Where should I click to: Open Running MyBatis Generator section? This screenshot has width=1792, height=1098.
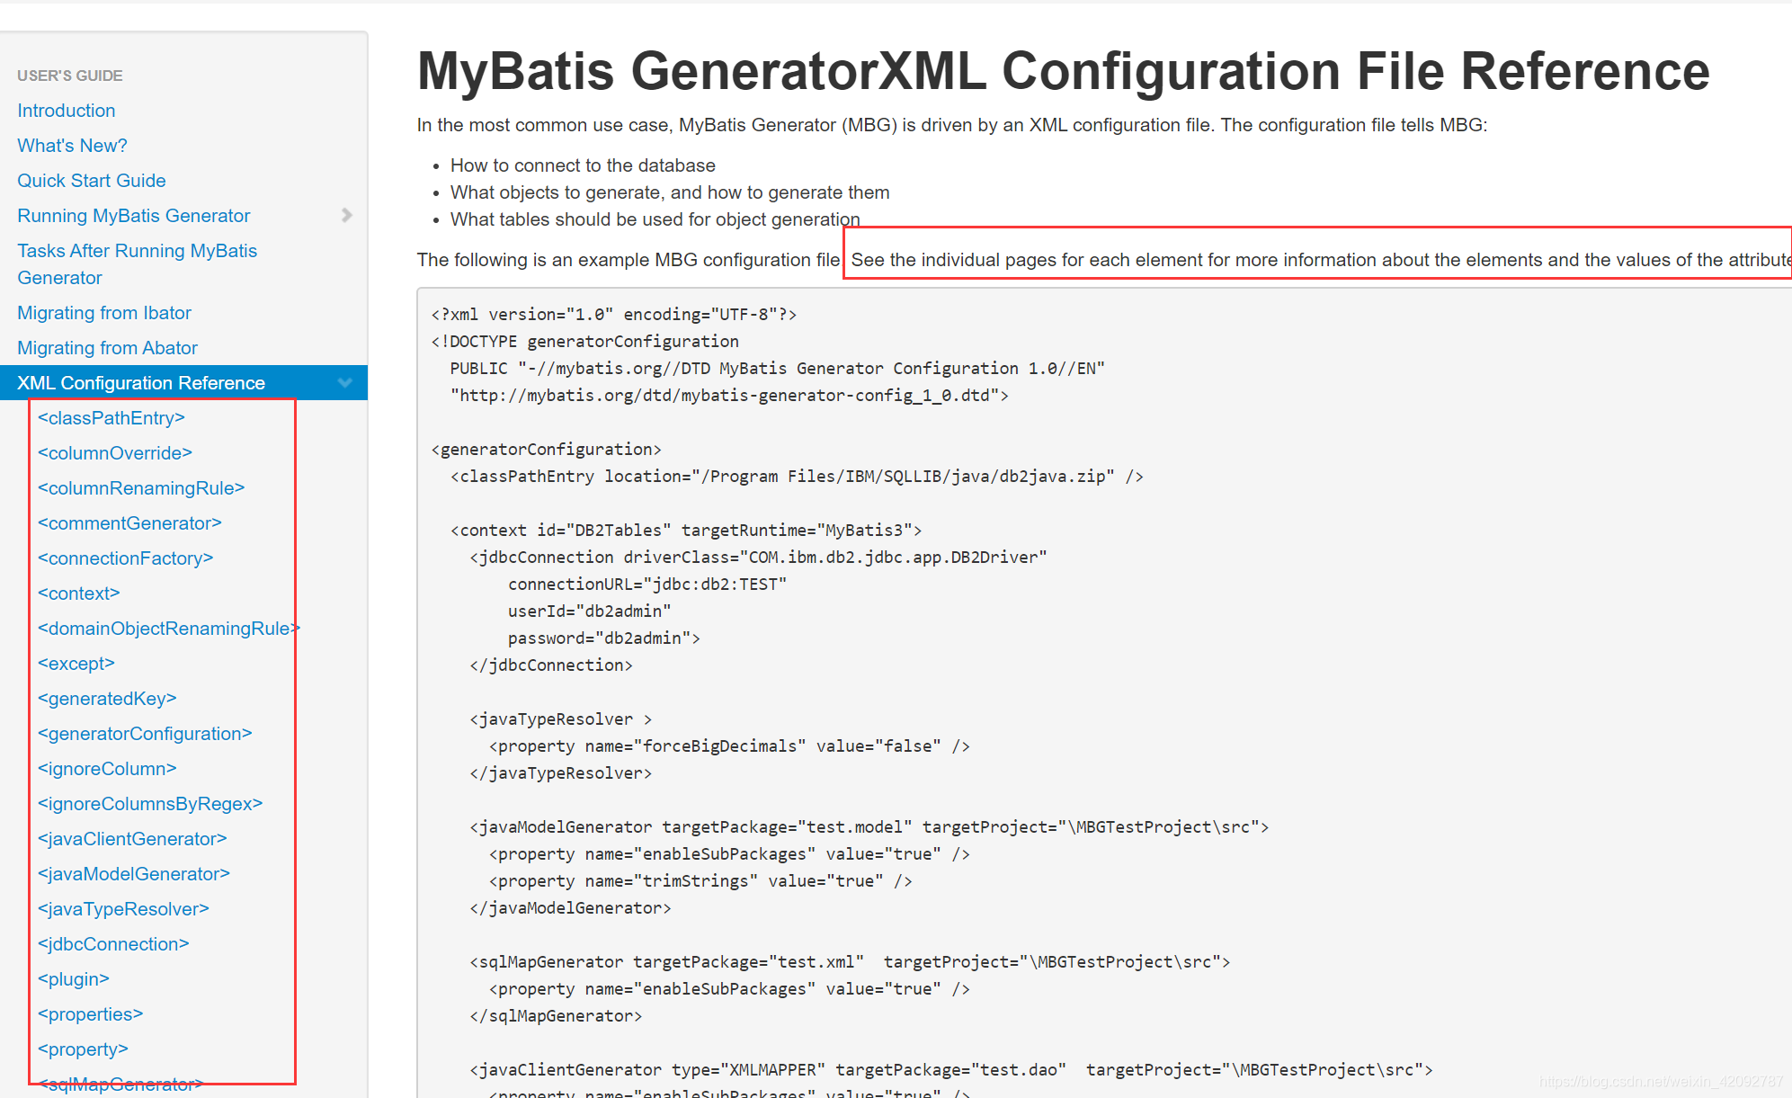coord(134,216)
